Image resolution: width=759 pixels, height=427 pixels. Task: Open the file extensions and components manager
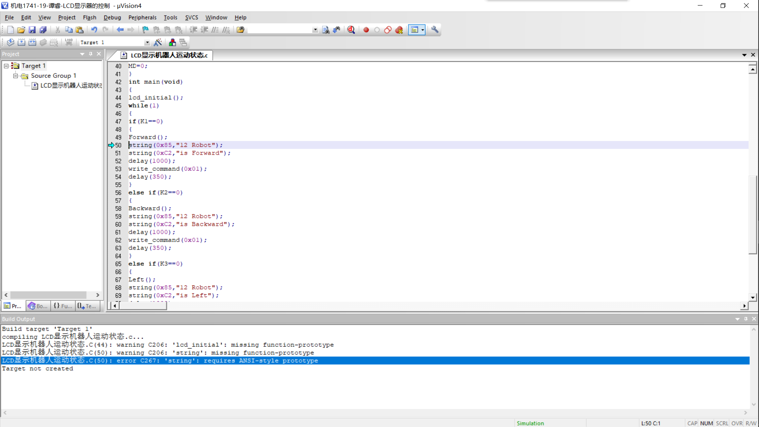[x=172, y=42]
